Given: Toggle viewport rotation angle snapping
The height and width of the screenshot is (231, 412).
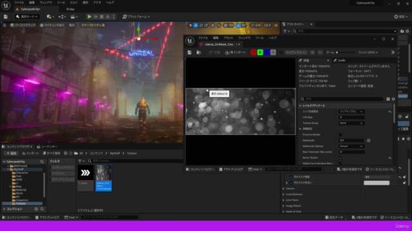Looking at the screenshot, I should [x=238, y=25].
